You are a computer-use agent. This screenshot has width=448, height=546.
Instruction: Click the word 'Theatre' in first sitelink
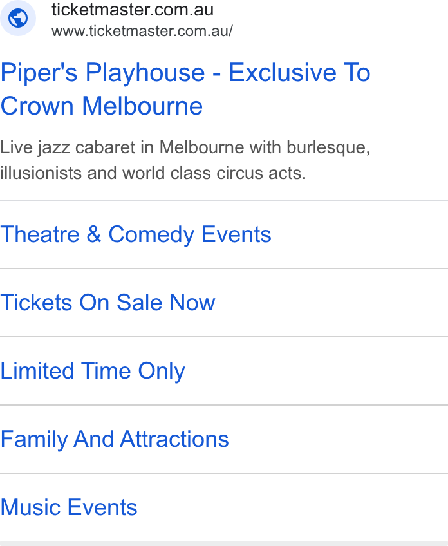(40, 234)
